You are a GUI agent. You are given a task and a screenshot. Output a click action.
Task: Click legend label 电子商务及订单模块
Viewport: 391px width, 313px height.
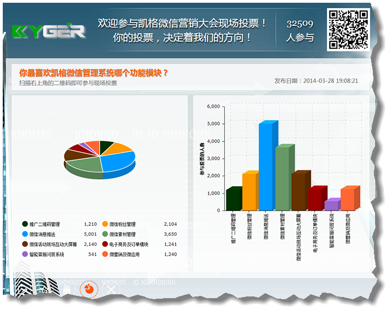tap(129, 244)
